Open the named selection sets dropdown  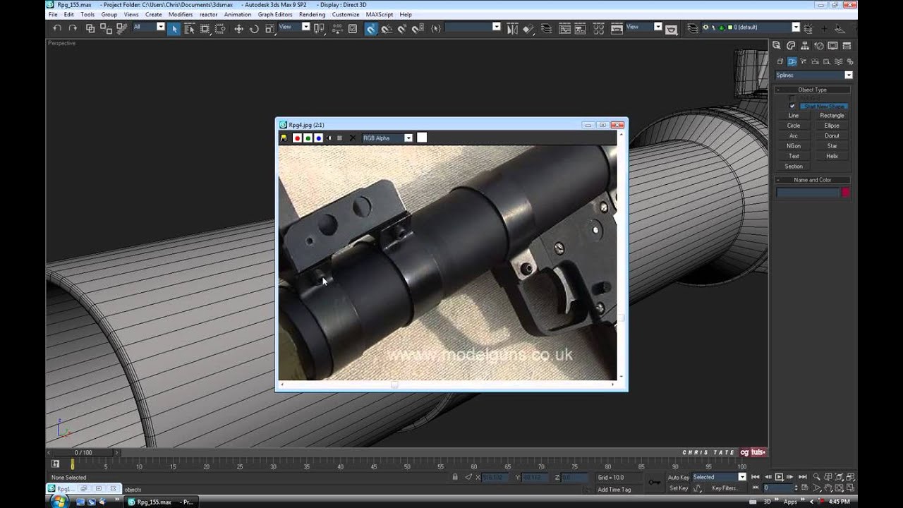point(473,27)
